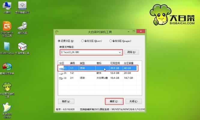The width and height of the screenshot is (200, 120).
Task: Click the 20 GB capacity cell
Action: [127, 73]
